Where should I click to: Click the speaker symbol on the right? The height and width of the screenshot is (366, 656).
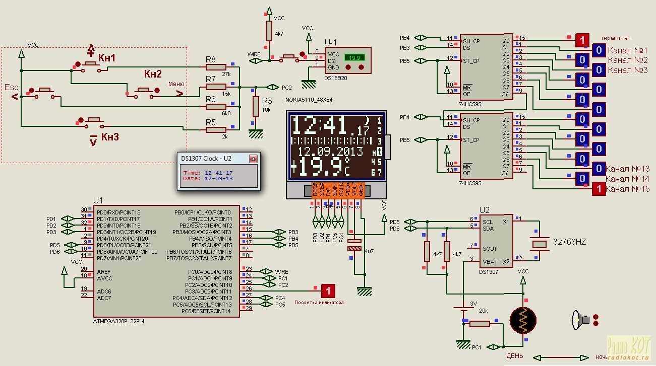click(x=581, y=319)
